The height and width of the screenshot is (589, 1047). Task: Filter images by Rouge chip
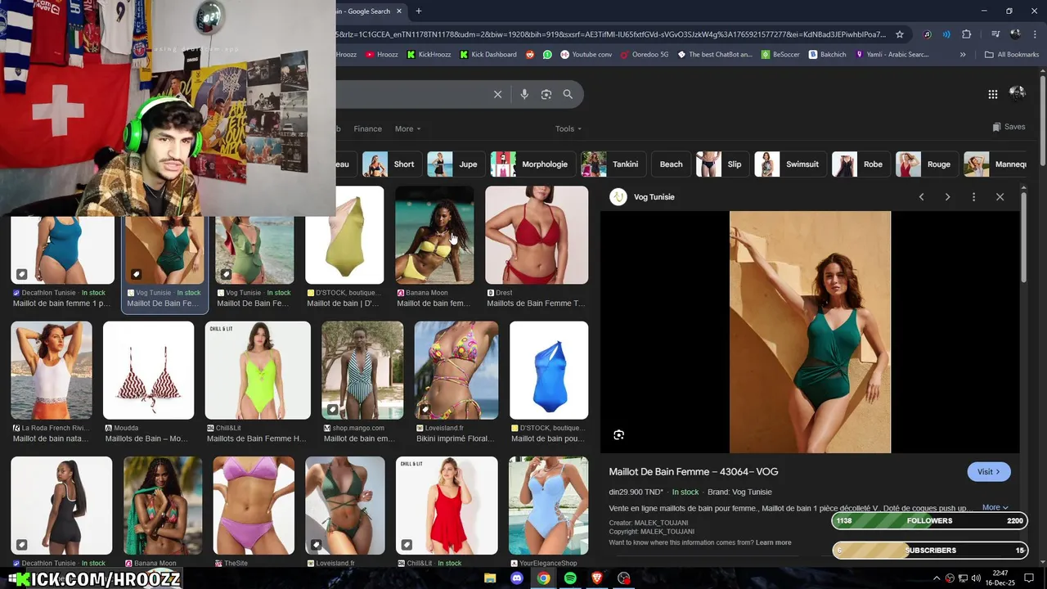pyautogui.click(x=926, y=164)
